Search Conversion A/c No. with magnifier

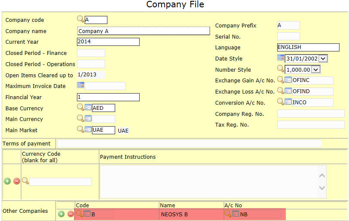click(281, 102)
